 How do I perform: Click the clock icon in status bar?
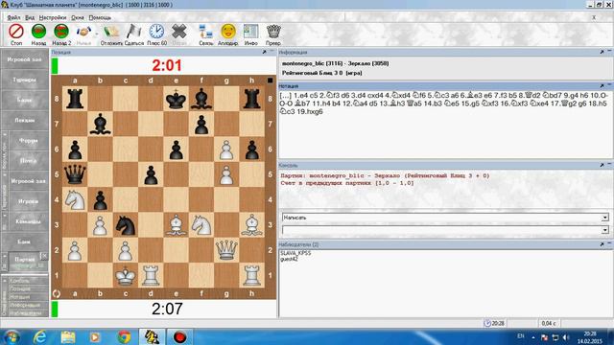click(487, 324)
